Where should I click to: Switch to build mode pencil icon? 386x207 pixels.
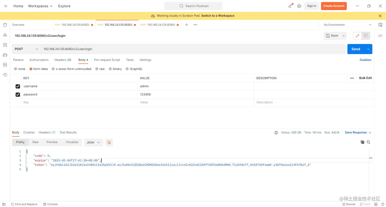tap(357, 36)
